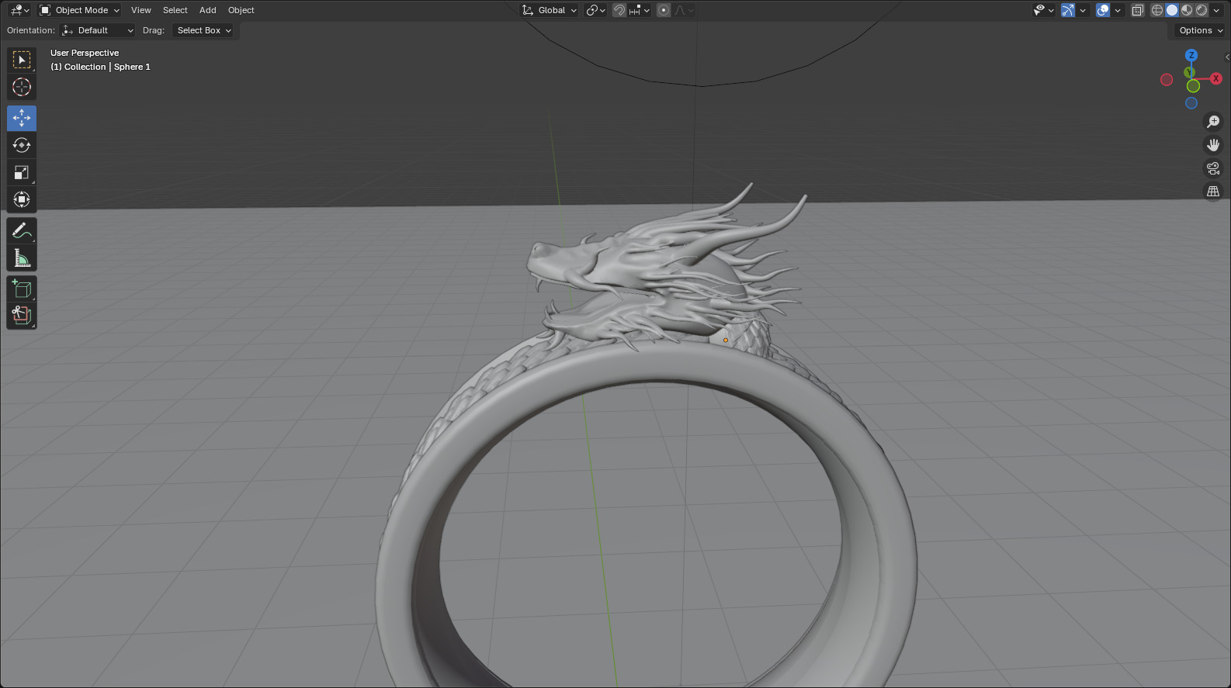Open the Select menu

tap(175, 10)
